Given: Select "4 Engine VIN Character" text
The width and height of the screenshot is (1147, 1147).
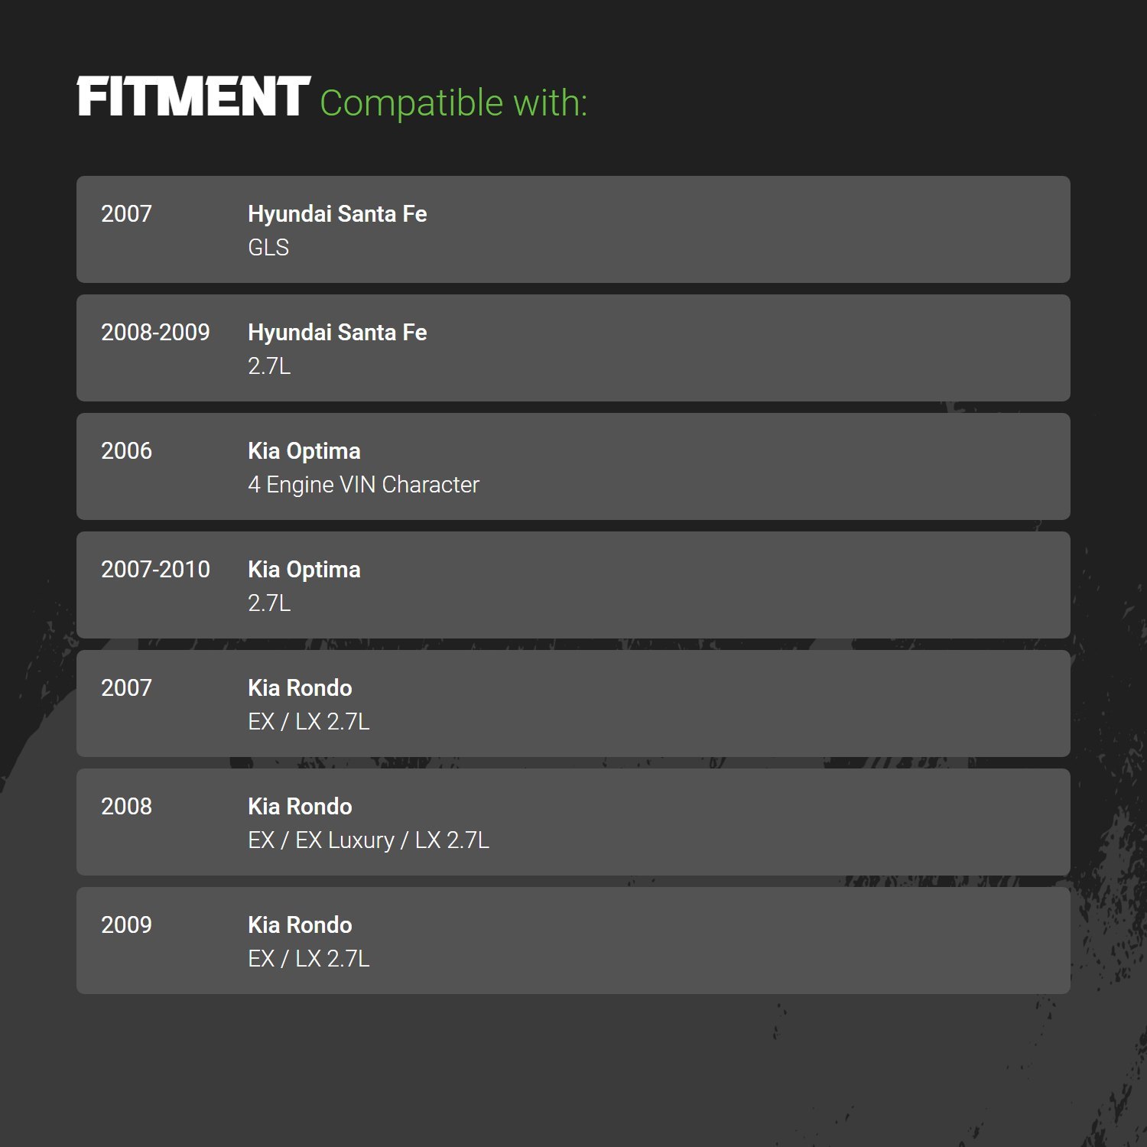Looking at the screenshot, I should click(x=363, y=485).
